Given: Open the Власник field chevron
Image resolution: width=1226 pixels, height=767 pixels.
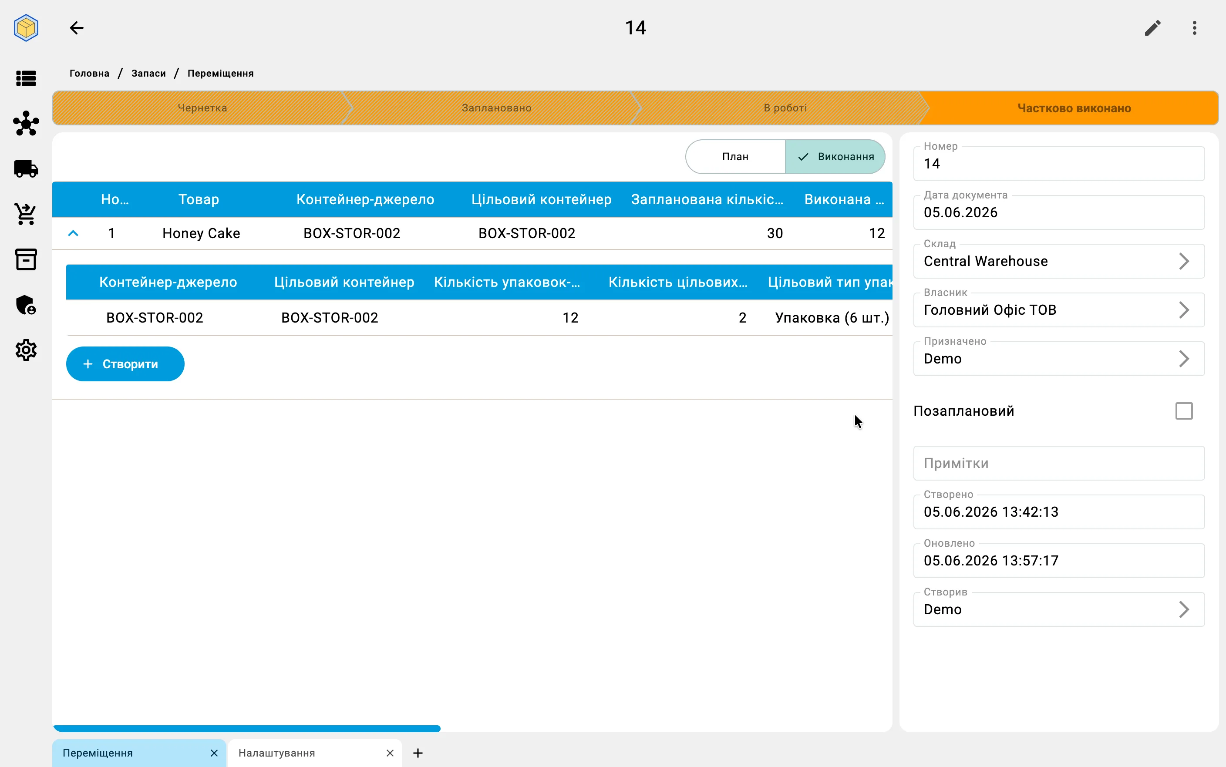Looking at the screenshot, I should pyautogui.click(x=1183, y=310).
